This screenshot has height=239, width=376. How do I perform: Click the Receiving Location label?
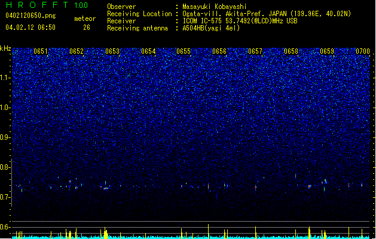139,14
